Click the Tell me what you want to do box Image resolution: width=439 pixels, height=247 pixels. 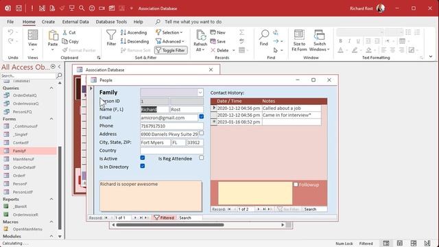(x=193, y=21)
